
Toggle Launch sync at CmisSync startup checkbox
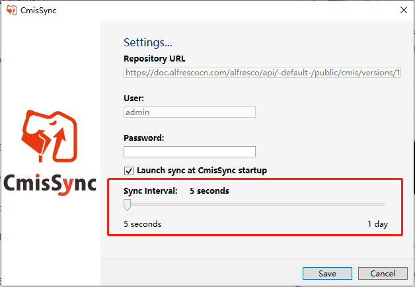129,170
